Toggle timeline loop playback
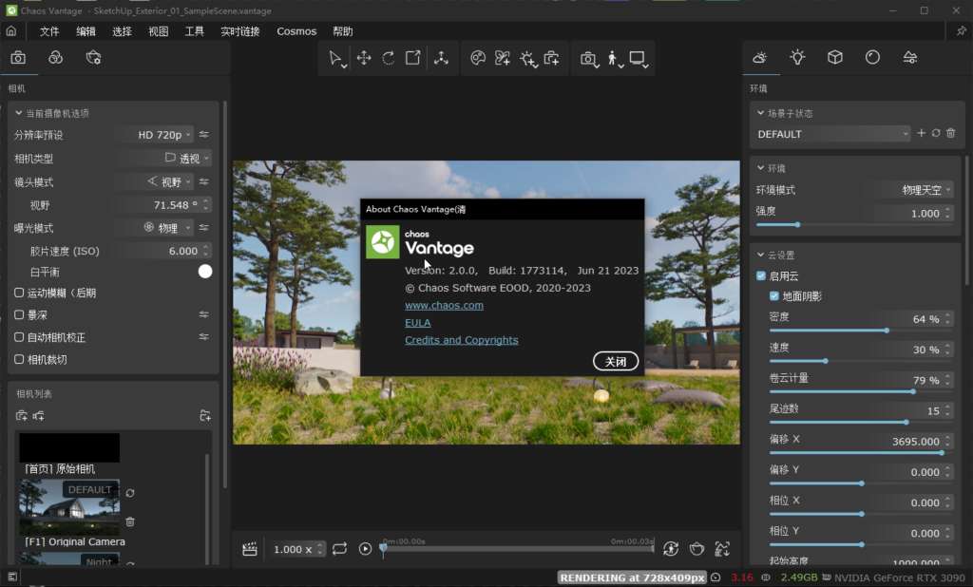Viewport: 973px width, 587px height. coord(339,549)
